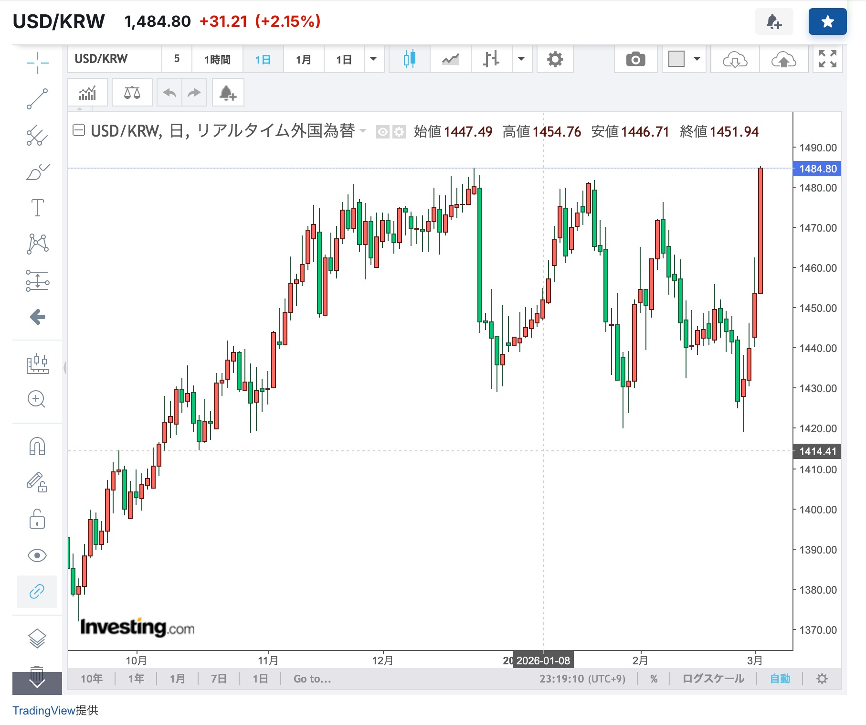Activate the magnet mode tool
866x725 pixels.
37,447
